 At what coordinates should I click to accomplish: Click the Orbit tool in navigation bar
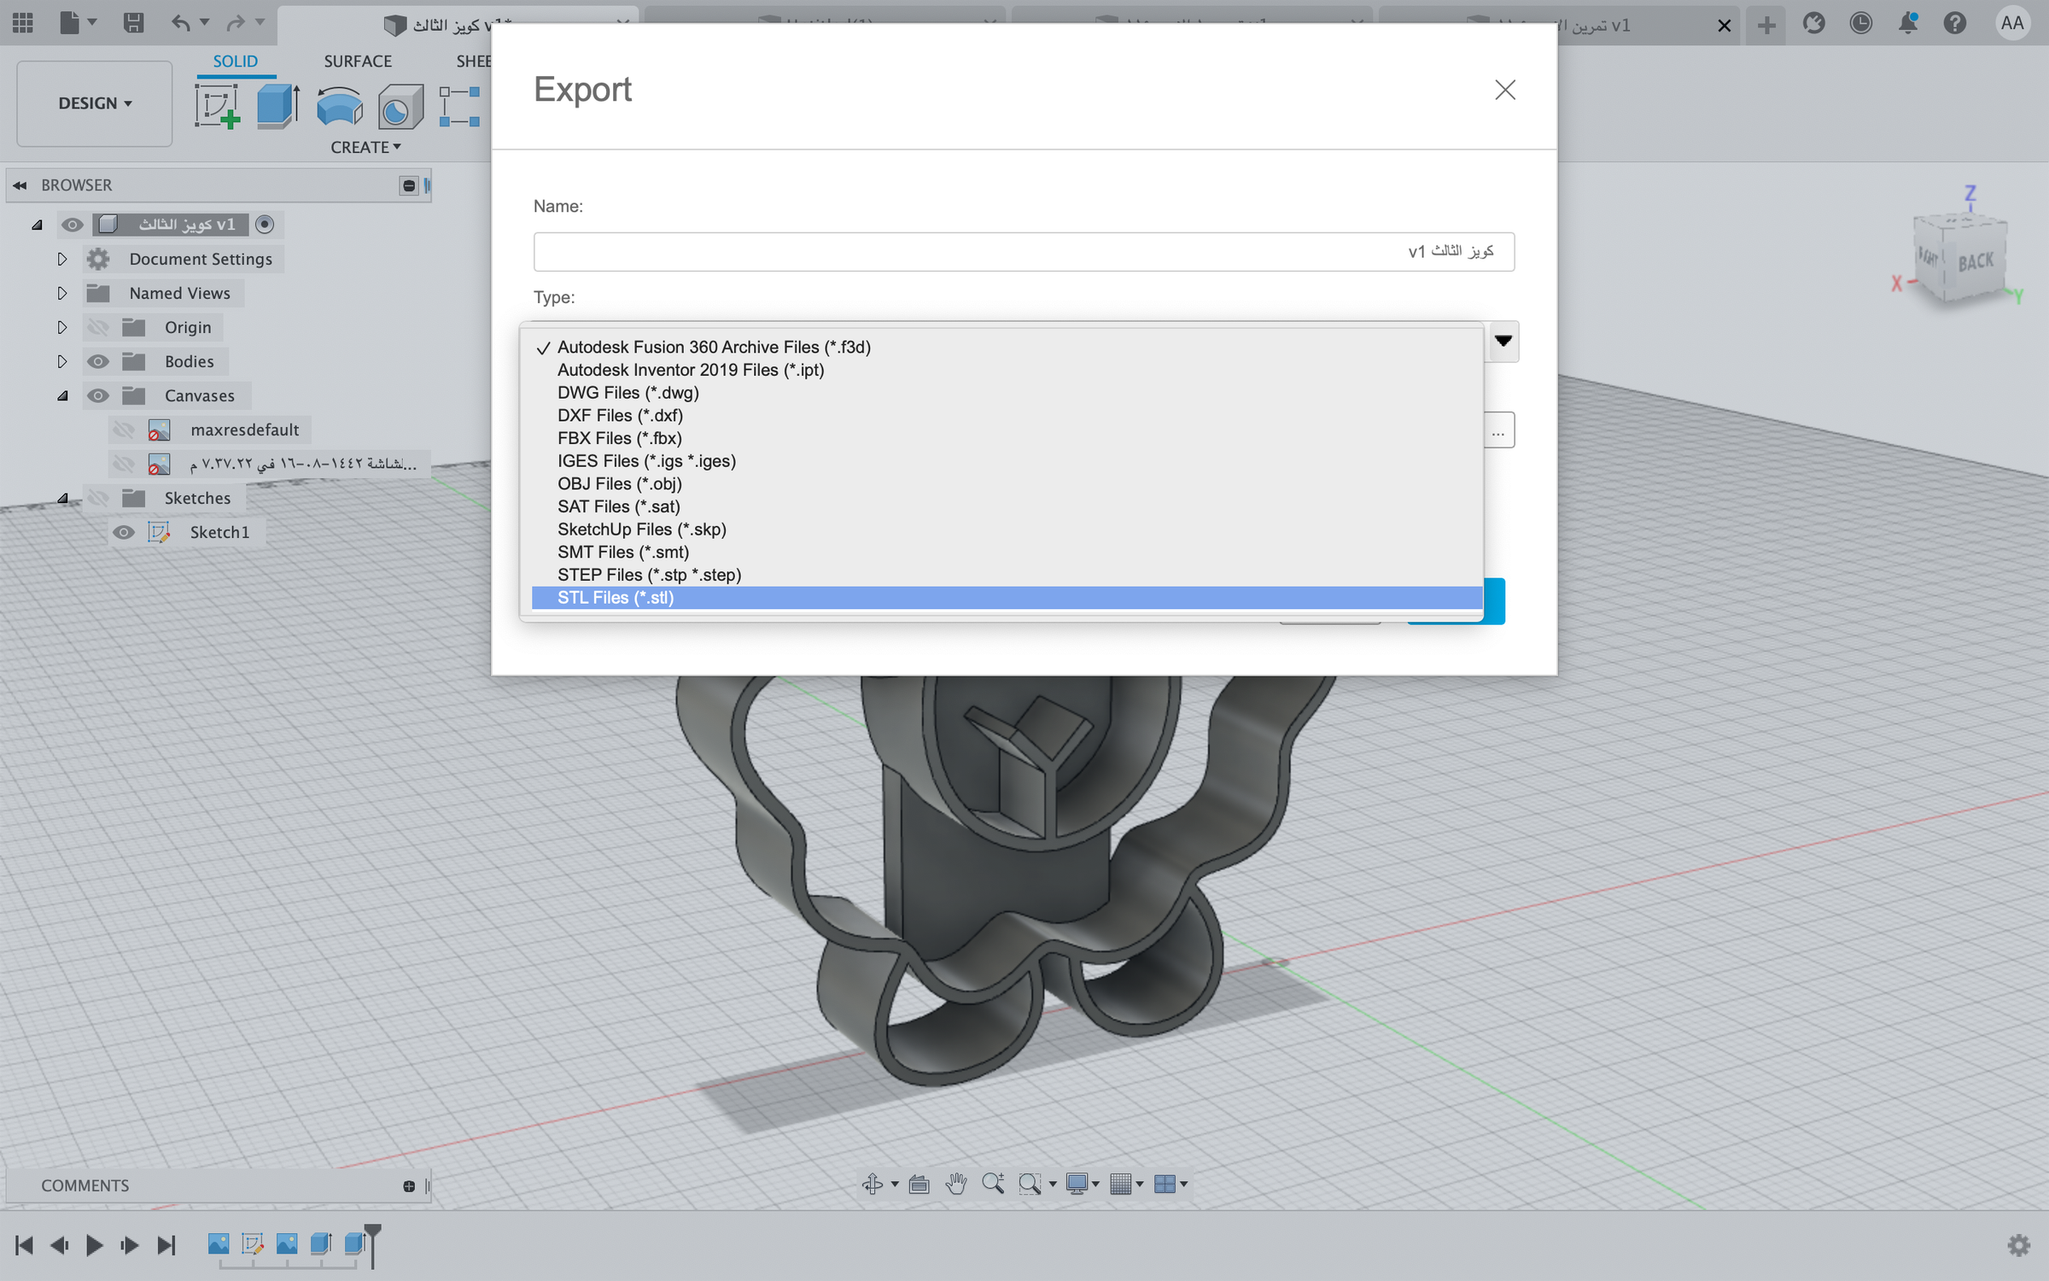(873, 1184)
